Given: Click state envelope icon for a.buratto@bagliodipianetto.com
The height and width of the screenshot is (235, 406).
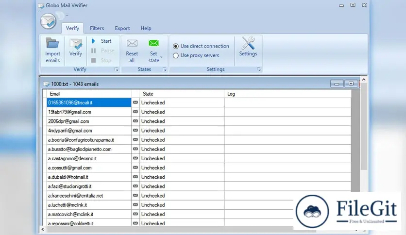Looking at the screenshot, I should coord(135,149).
